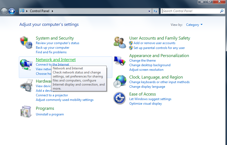The width and height of the screenshot is (227, 145).
Task: Minimize the Control Panel window
Action: coord(202,2)
